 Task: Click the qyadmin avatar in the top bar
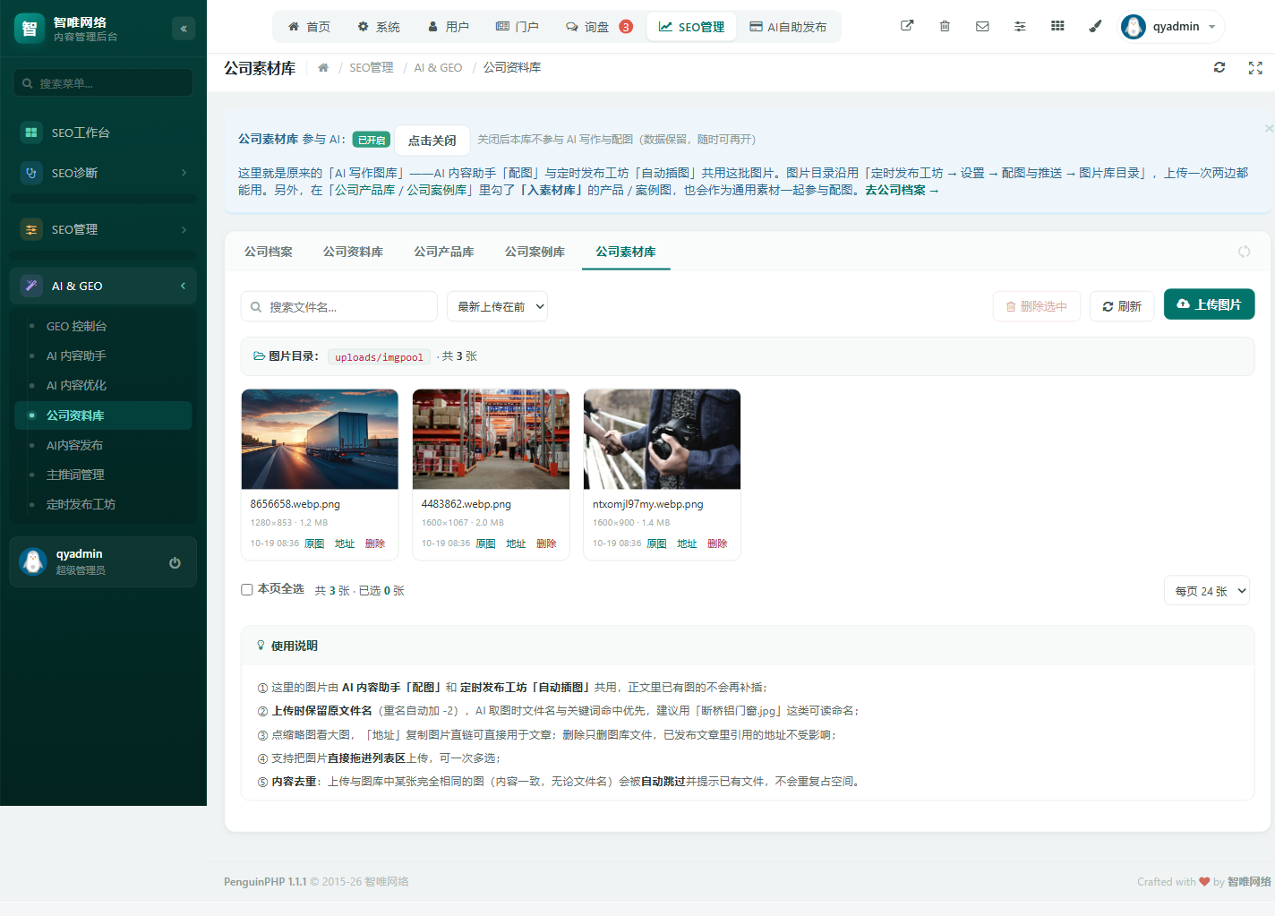coord(1134,27)
